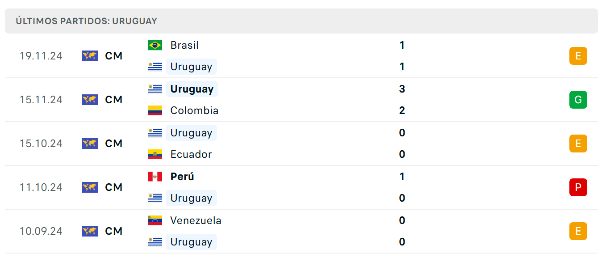The image size is (606, 262).
Task: Open the Brasil team link
Action: pos(184,45)
